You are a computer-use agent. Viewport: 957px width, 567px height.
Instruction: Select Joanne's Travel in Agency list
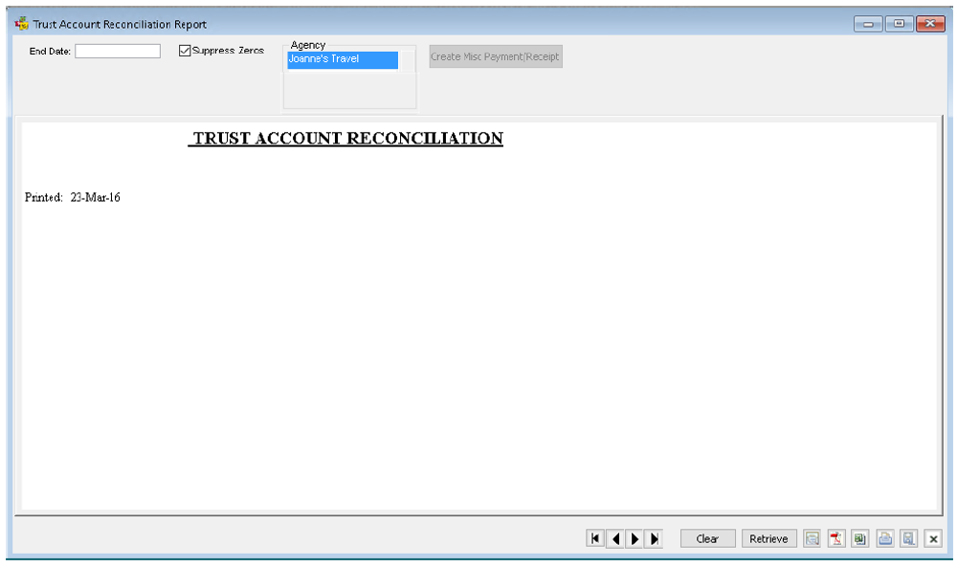pos(342,60)
